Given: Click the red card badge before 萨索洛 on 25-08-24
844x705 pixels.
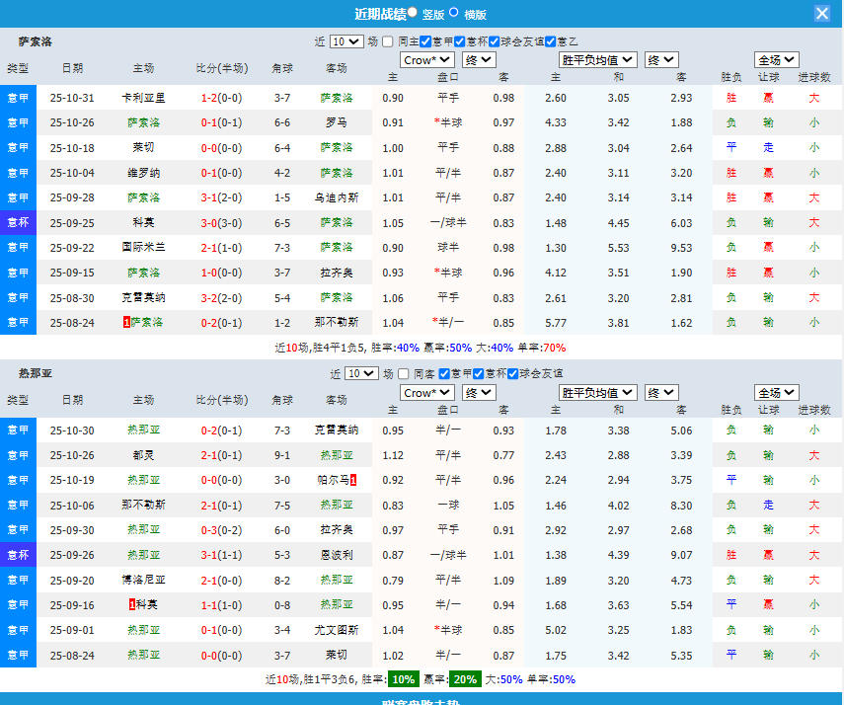Looking at the screenshot, I should point(126,322).
